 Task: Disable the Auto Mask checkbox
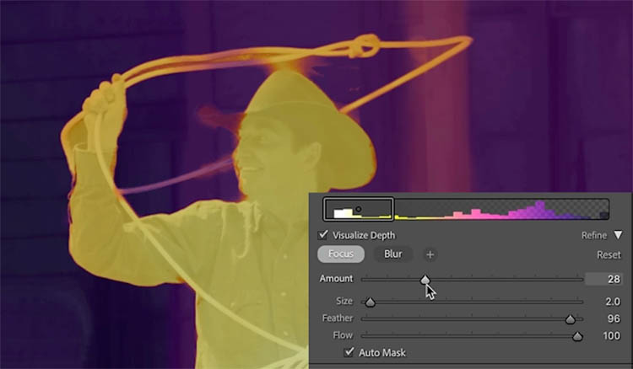(x=349, y=352)
